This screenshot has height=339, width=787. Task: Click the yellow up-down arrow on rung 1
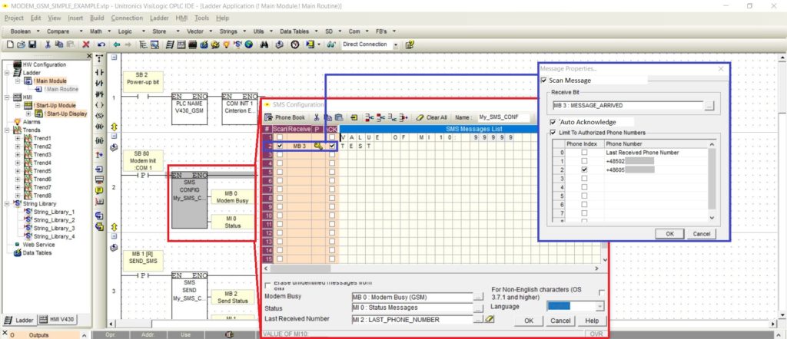pyautogui.click(x=114, y=127)
